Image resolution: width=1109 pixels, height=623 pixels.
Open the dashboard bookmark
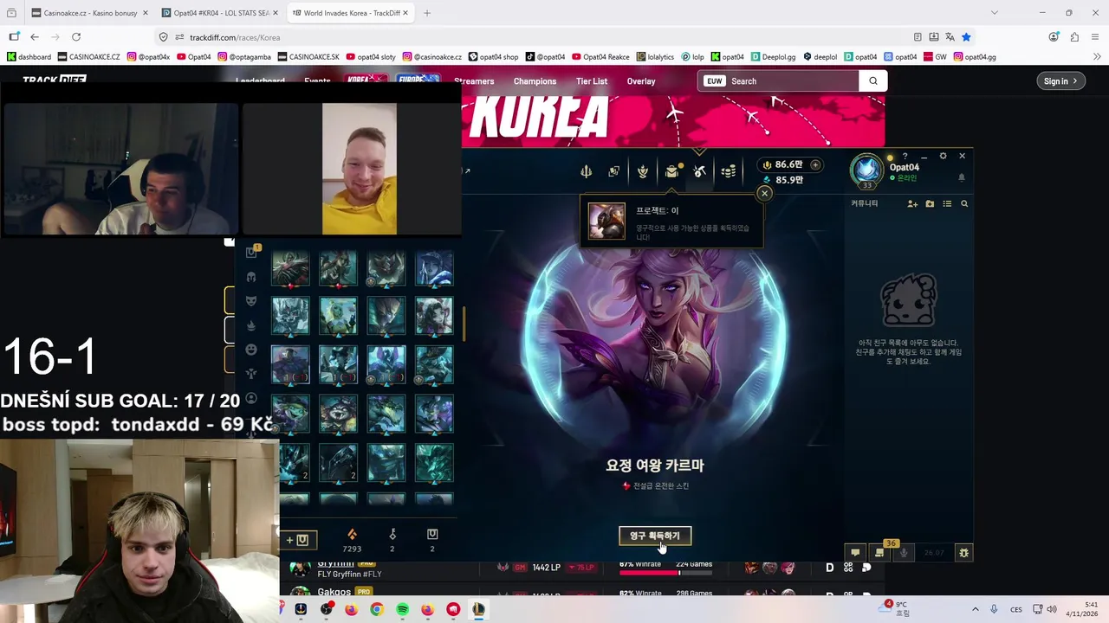(29, 57)
